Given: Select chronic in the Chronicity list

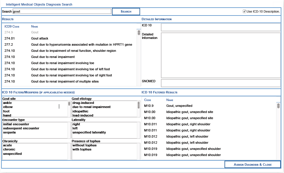Looking at the screenshot, I should pos(8,149).
